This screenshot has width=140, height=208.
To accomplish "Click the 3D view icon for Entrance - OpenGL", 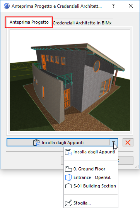I will [68, 177].
